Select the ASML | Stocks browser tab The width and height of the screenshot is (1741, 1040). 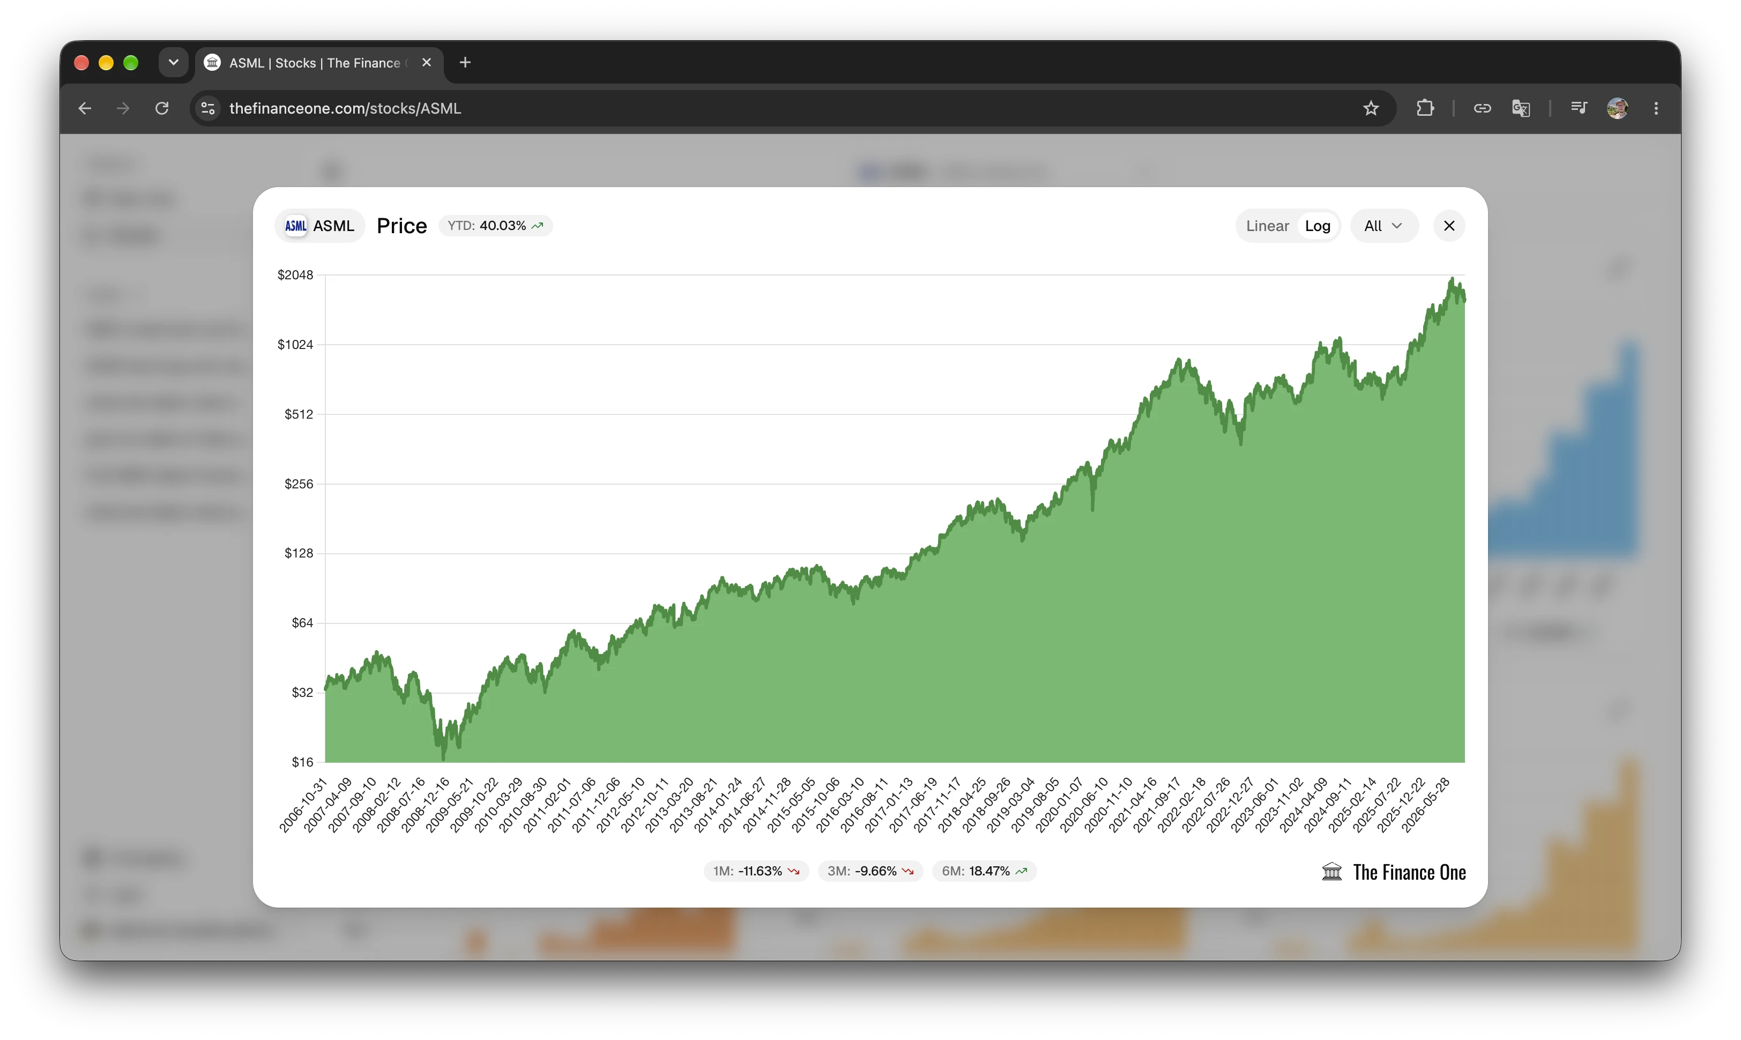point(319,63)
